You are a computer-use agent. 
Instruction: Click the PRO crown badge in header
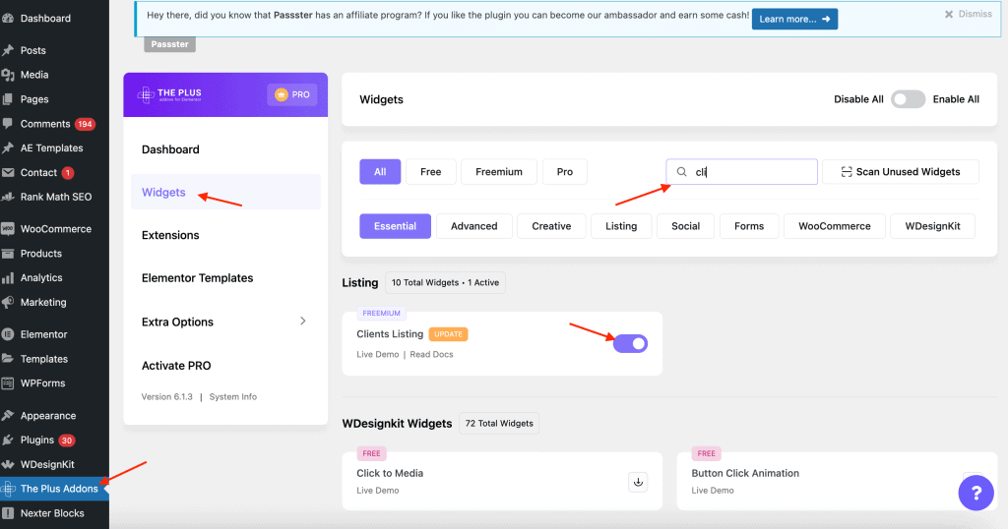point(290,94)
